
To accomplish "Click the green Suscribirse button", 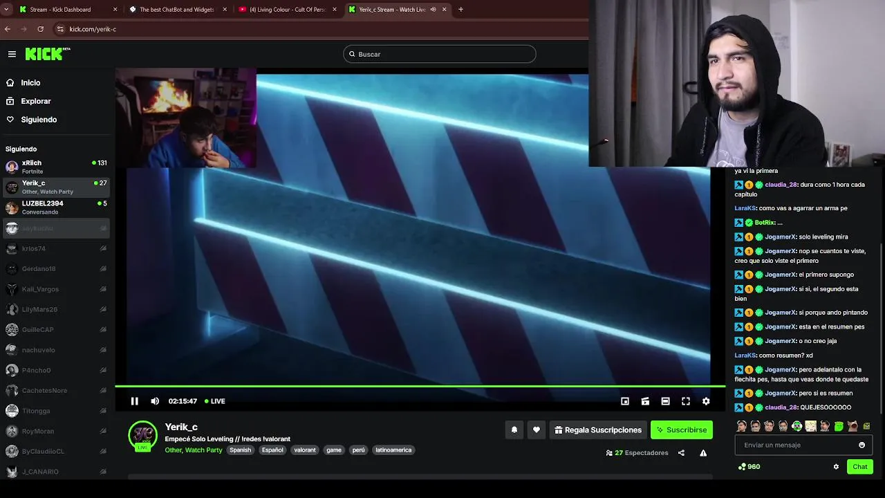I will (x=682, y=430).
